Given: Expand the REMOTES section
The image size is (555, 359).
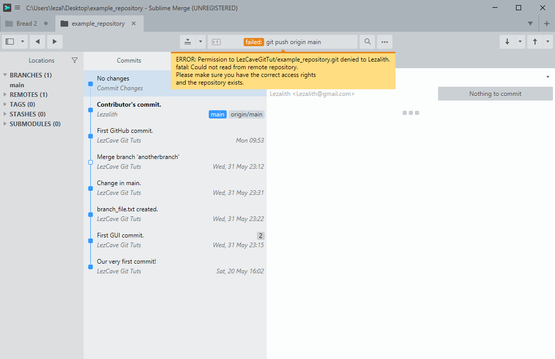Looking at the screenshot, I should click(5, 94).
